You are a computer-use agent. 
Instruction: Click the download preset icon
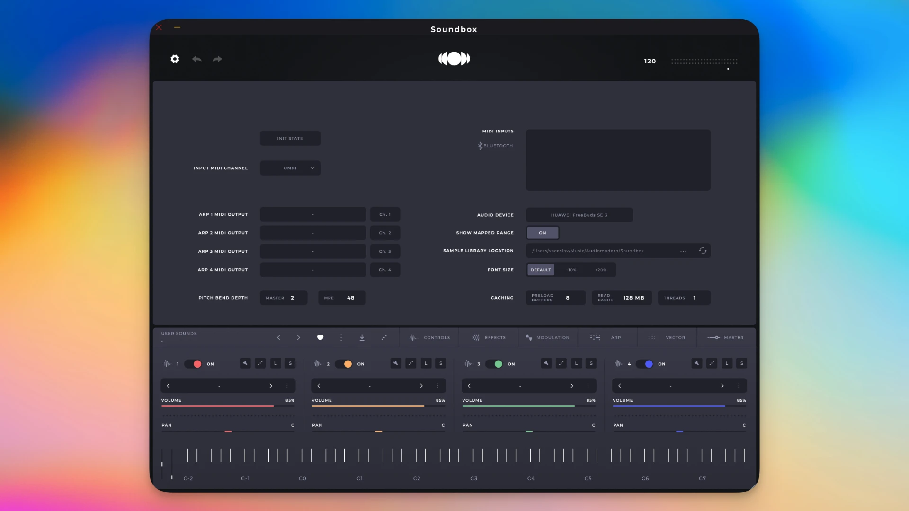(362, 337)
